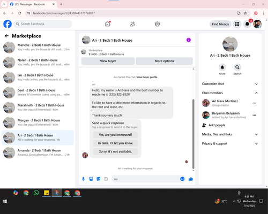Open Amanda - 2 Beds 1 Bath House chat

[x=38, y=152]
